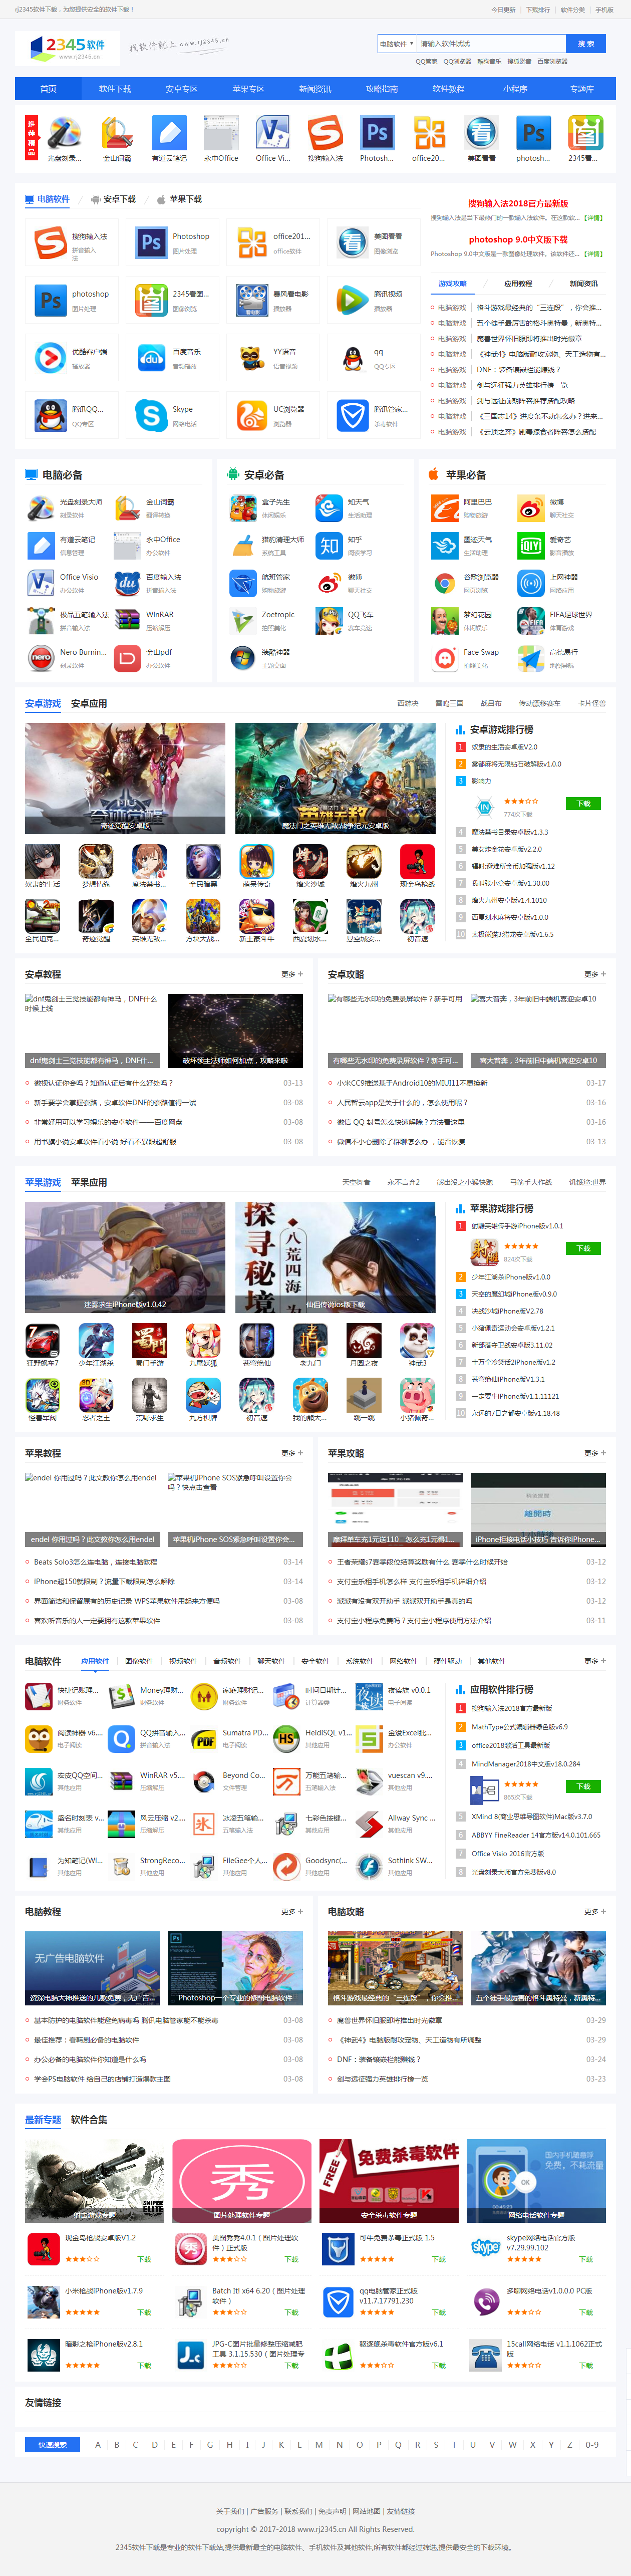
Task: Click the software search input field
Action: [491, 44]
